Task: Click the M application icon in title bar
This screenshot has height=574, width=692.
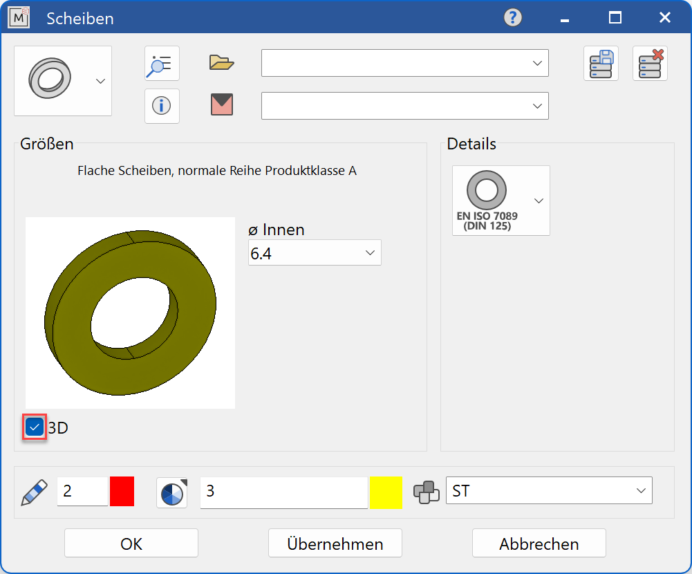Action: [19, 18]
